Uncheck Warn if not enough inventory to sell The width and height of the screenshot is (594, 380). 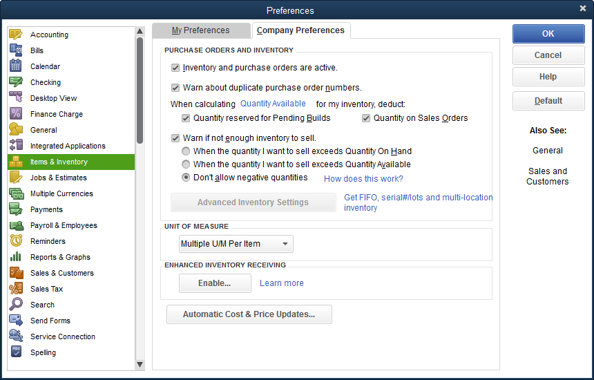click(x=175, y=138)
